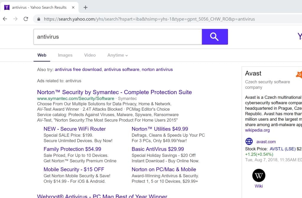Click the Wikipedia Wiki round icon

point(259,176)
